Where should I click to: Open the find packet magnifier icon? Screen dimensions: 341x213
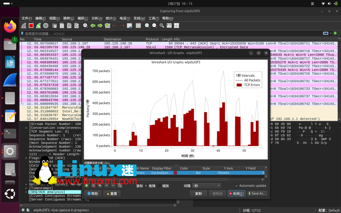86,26
